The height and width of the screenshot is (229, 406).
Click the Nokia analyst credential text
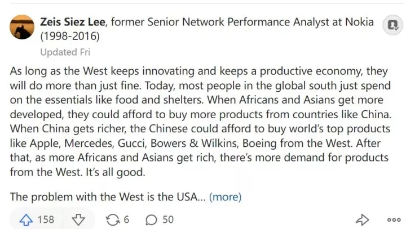(242, 22)
